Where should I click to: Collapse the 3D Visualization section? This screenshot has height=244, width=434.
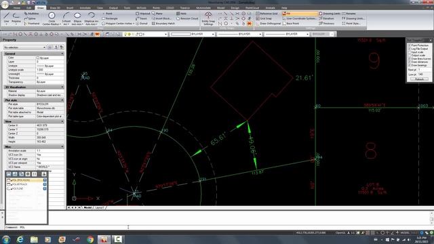(62, 87)
